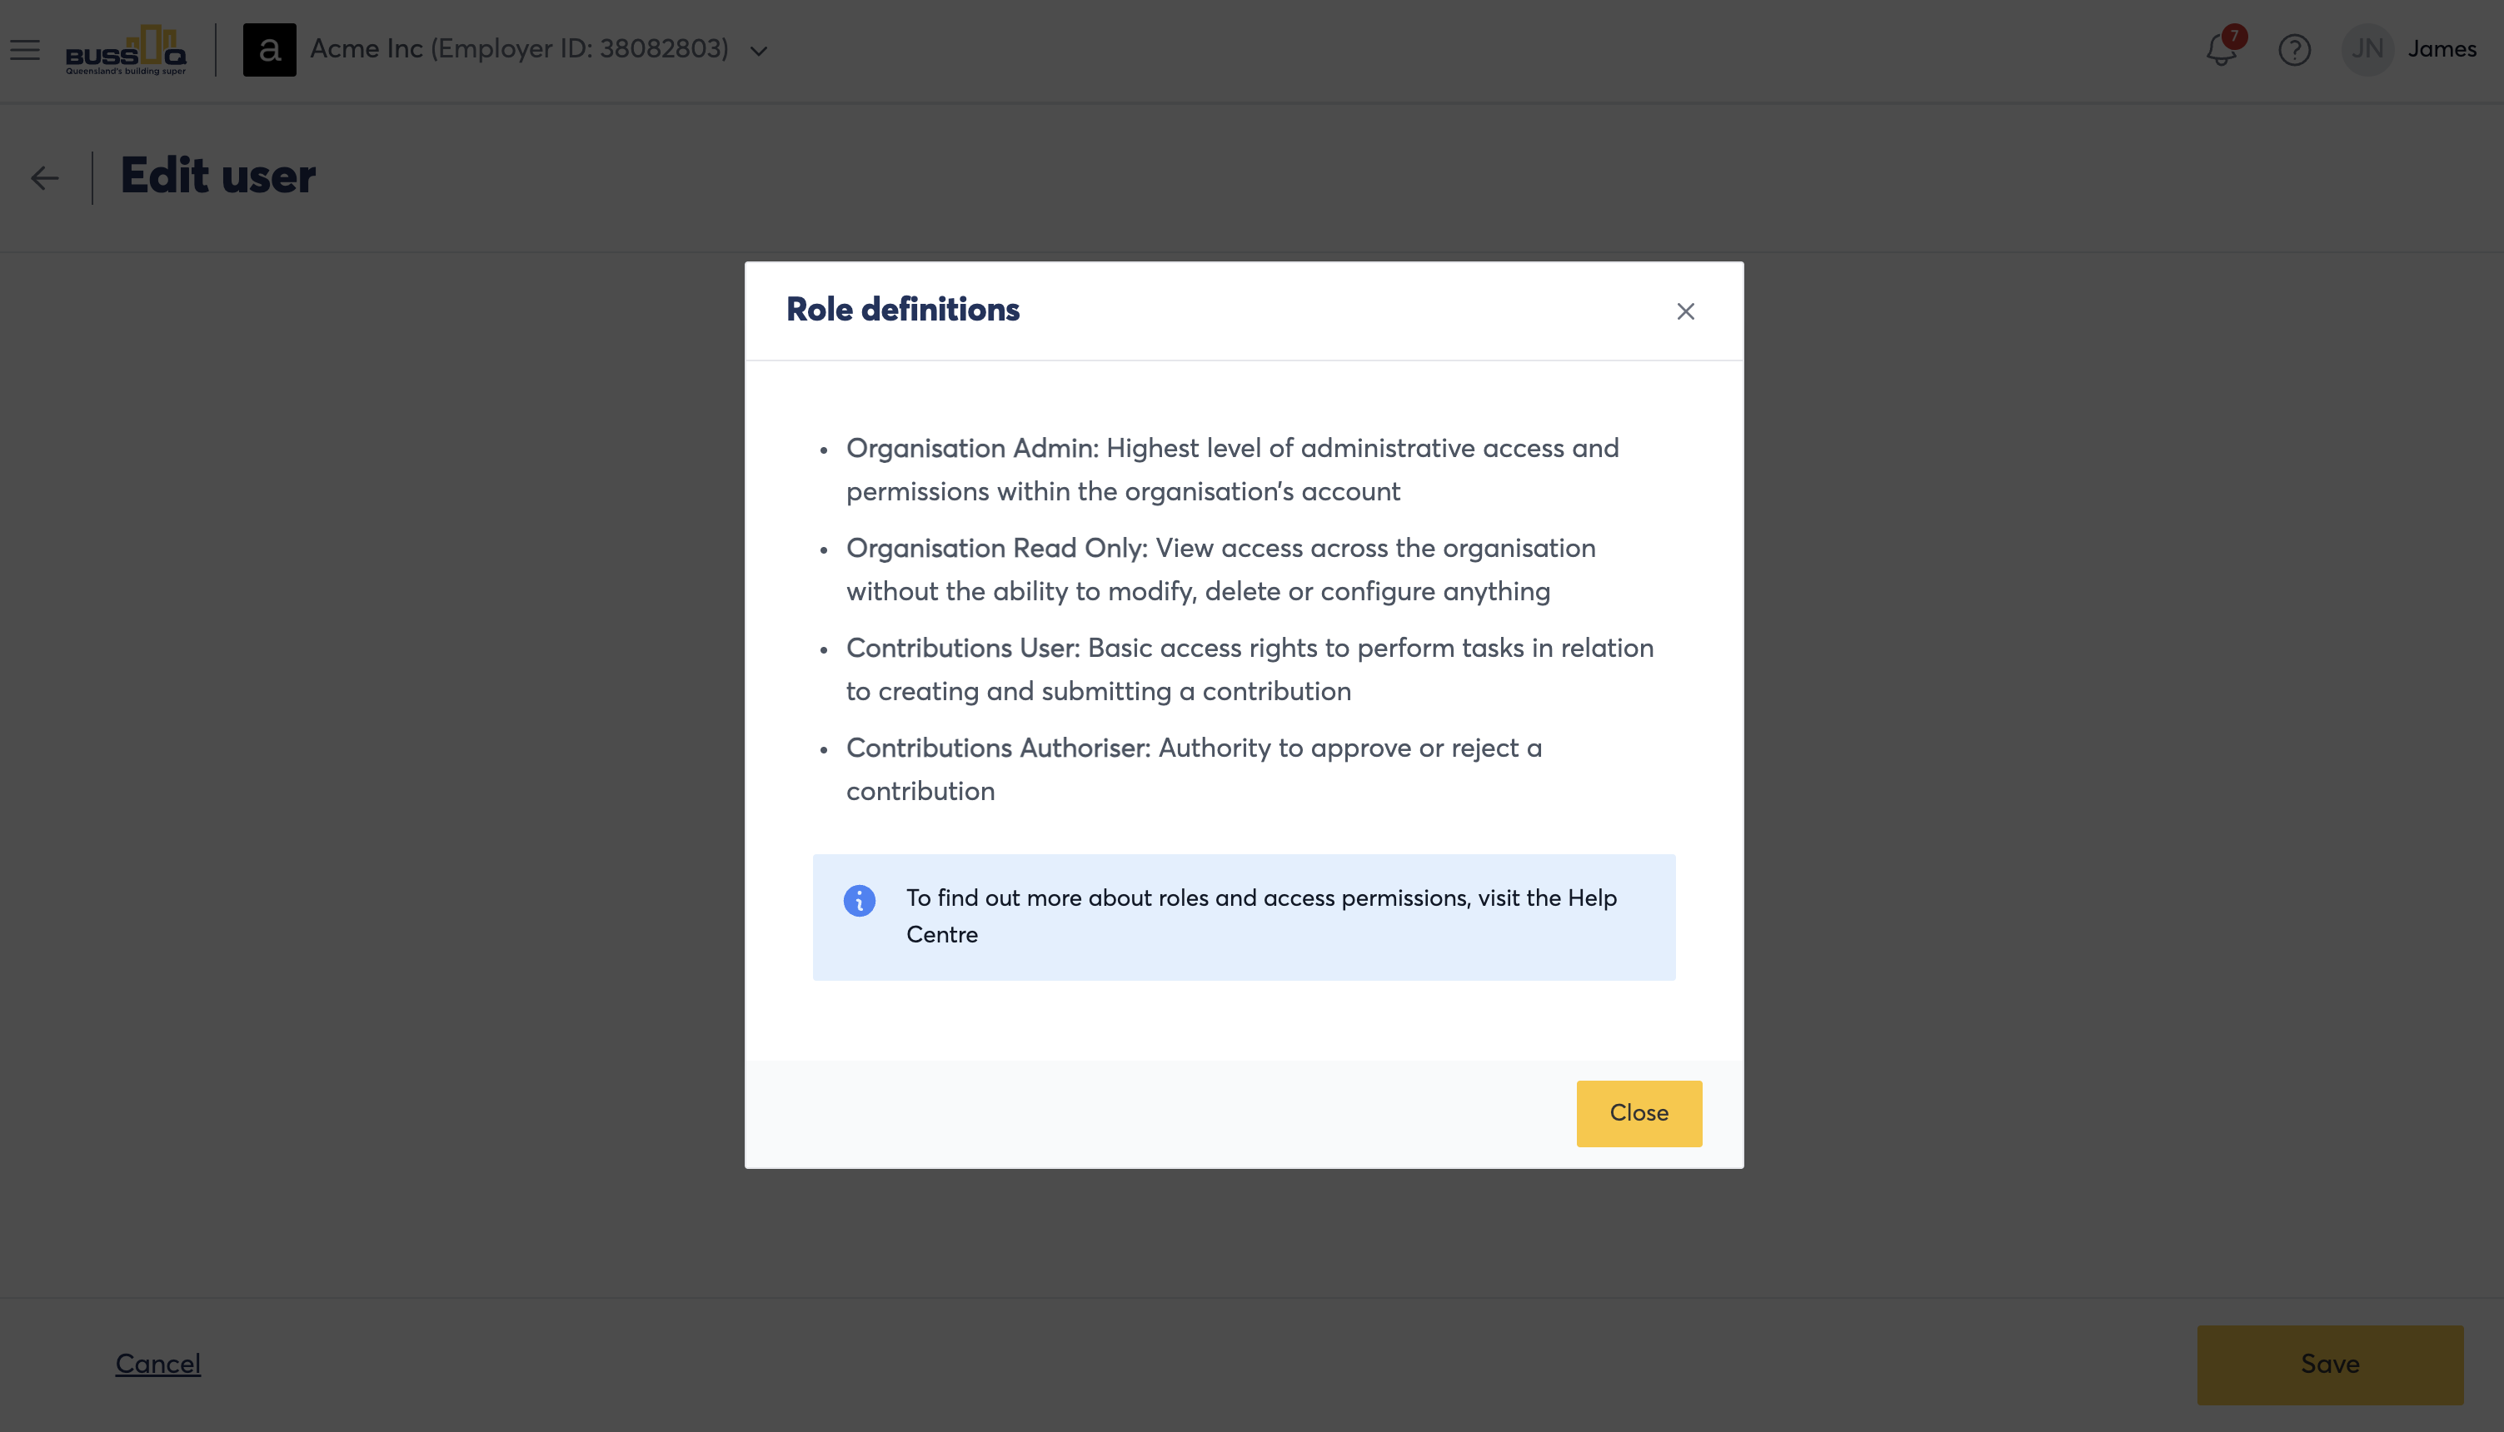
Task: Go back using the left arrow
Action: [x=44, y=178]
